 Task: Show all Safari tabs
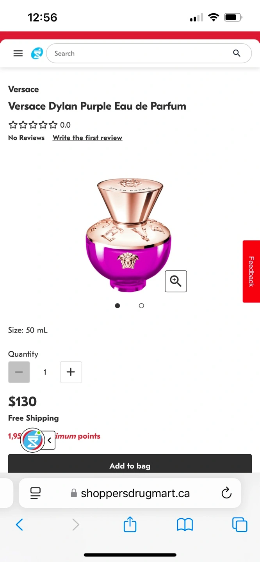[240, 525]
